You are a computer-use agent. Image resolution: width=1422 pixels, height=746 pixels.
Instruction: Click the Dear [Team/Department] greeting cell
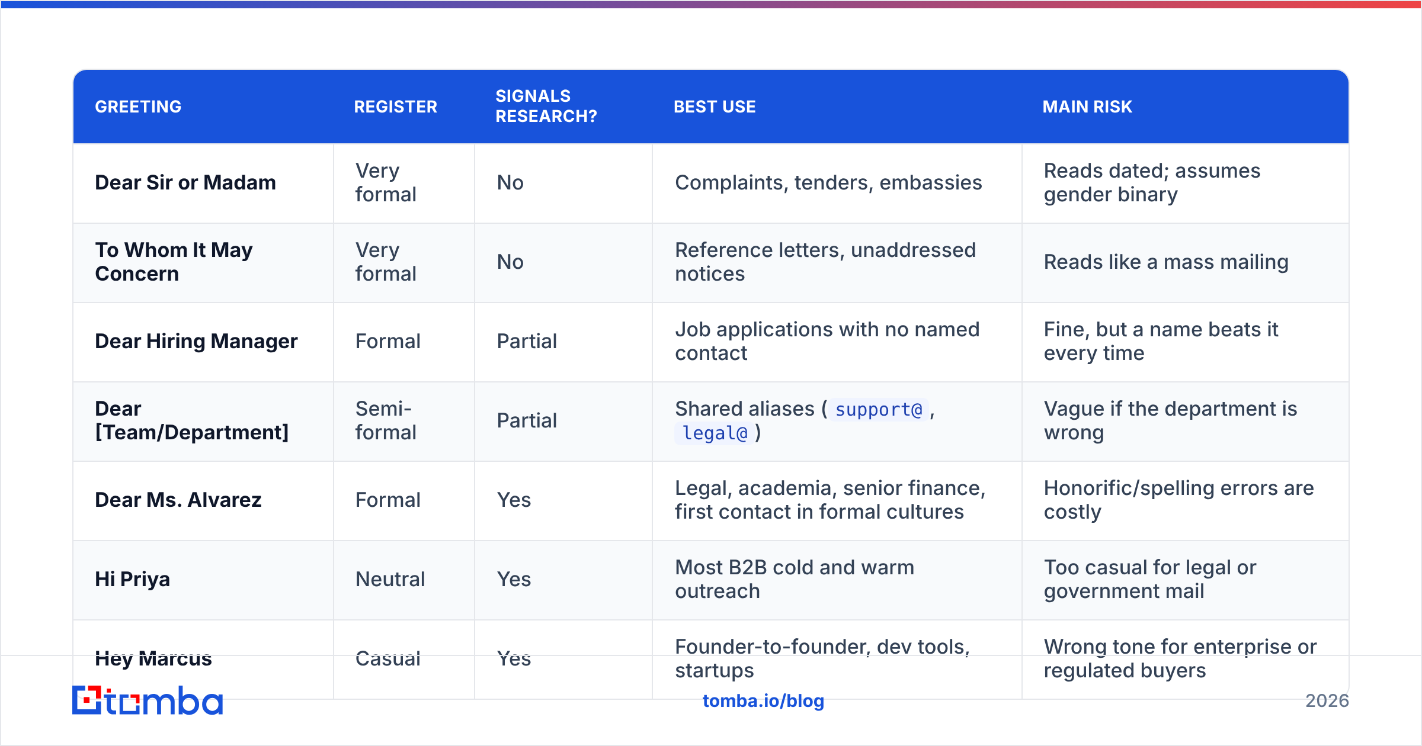[203, 421]
